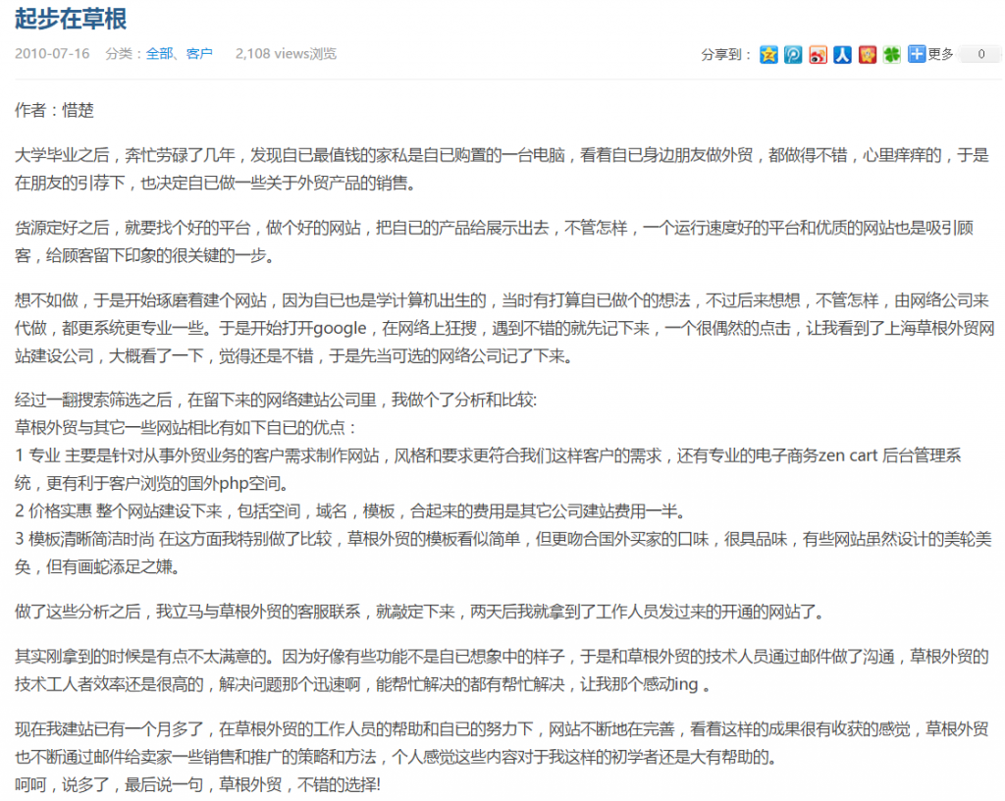Screen dimensions: 1005x801
Task: Click the 分享到： label
Action: point(727,54)
